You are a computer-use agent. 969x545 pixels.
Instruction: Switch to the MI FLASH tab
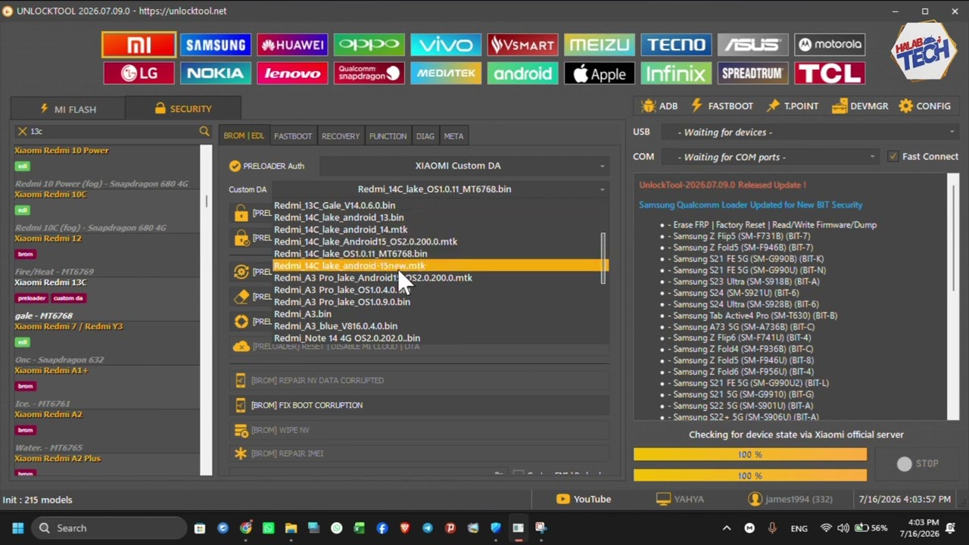pyautogui.click(x=68, y=109)
